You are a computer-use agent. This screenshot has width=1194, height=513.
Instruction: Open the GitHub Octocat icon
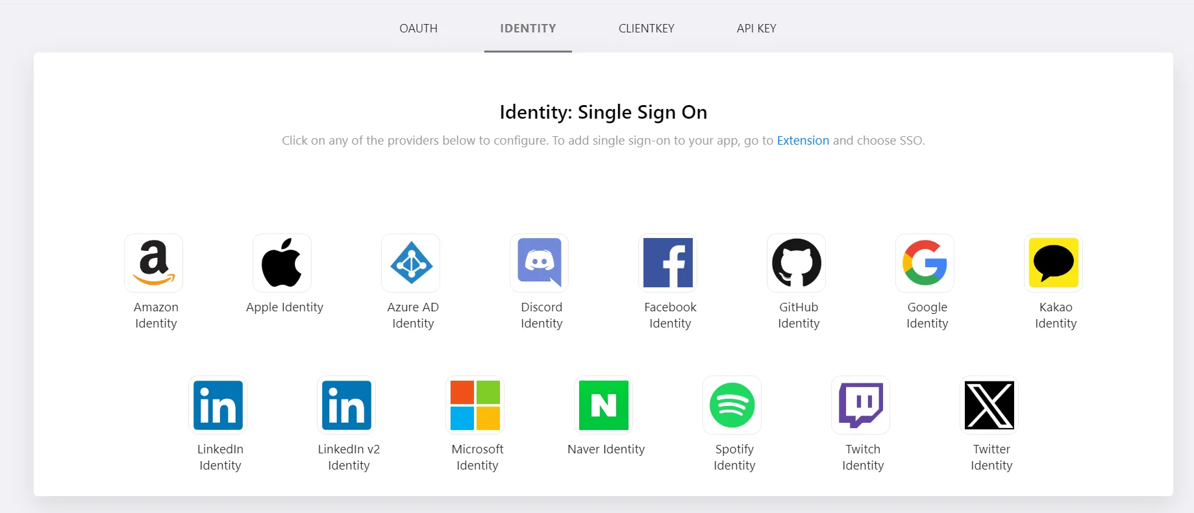797,263
